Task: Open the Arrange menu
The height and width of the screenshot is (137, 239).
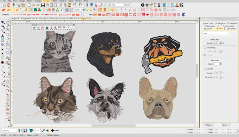Action: pyautogui.click(x=38, y=1)
